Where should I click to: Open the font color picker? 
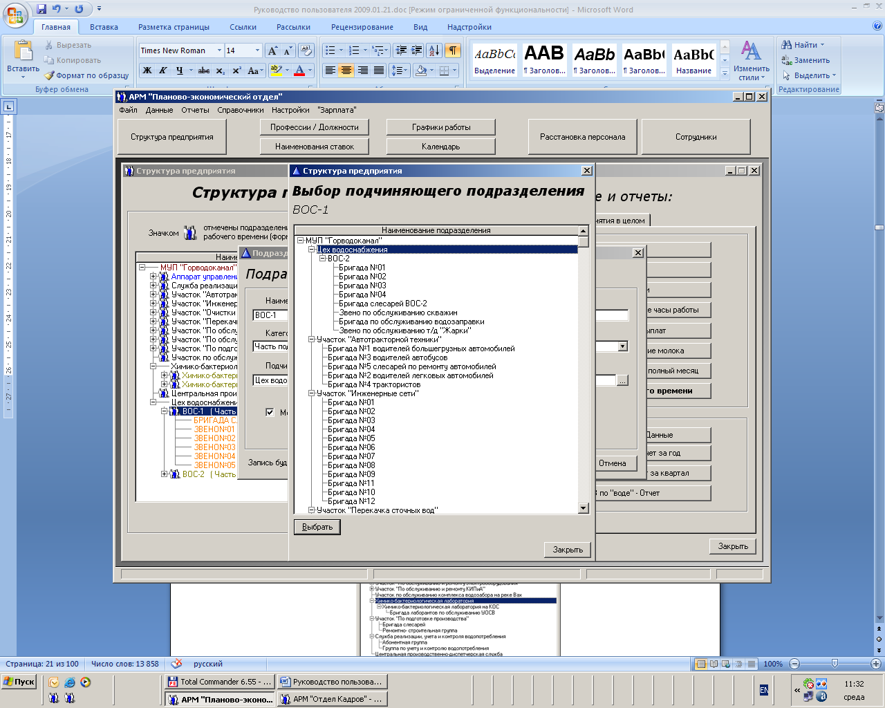309,71
